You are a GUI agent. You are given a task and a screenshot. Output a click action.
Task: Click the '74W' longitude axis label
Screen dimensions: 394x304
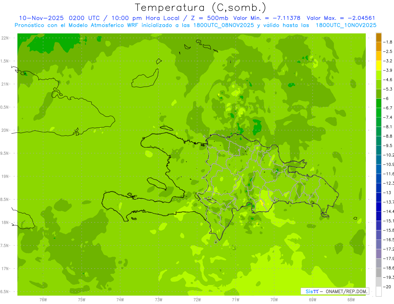[120, 300]
